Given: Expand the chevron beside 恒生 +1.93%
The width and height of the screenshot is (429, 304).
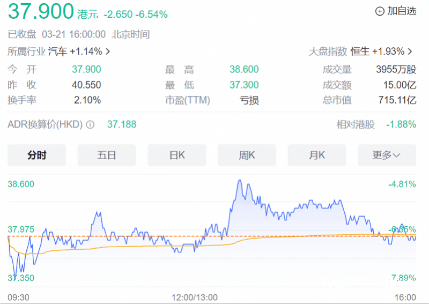Looking at the screenshot, I should coord(410,51).
